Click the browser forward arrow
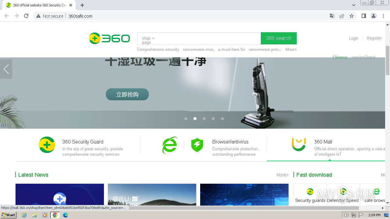The height and width of the screenshot is (219, 390). tap(16, 16)
